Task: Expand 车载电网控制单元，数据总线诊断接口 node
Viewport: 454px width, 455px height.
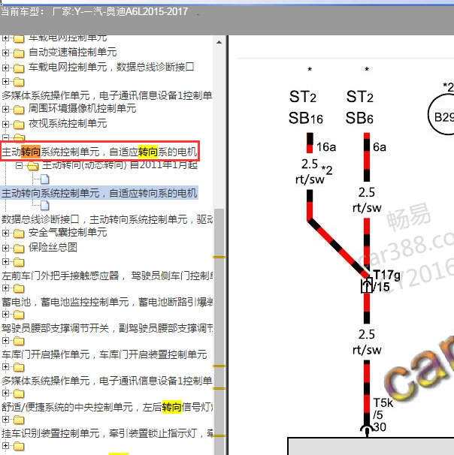Action: (5, 68)
